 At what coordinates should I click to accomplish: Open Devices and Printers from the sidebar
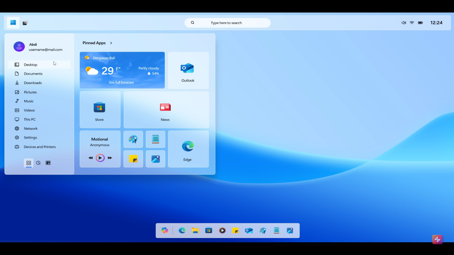click(x=39, y=147)
